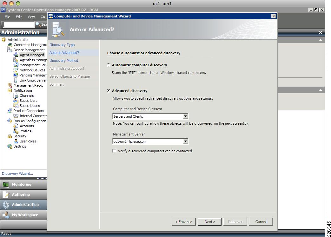
Task: Click the My Workspace person icon
Action: coord(6,215)
